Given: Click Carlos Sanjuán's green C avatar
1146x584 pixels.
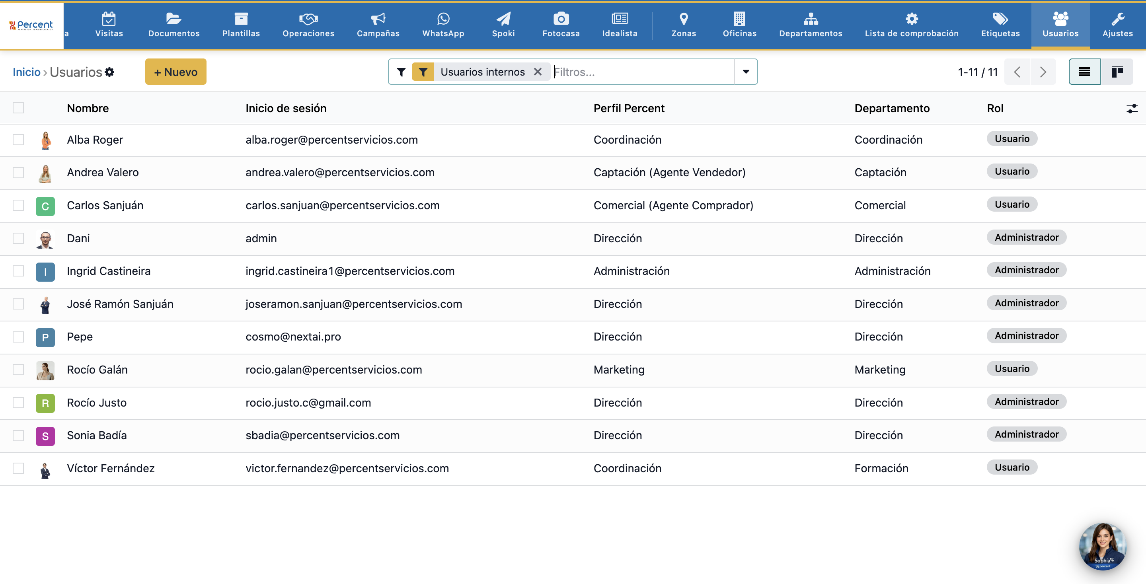Looking at the screenshot, I should 45,206.
